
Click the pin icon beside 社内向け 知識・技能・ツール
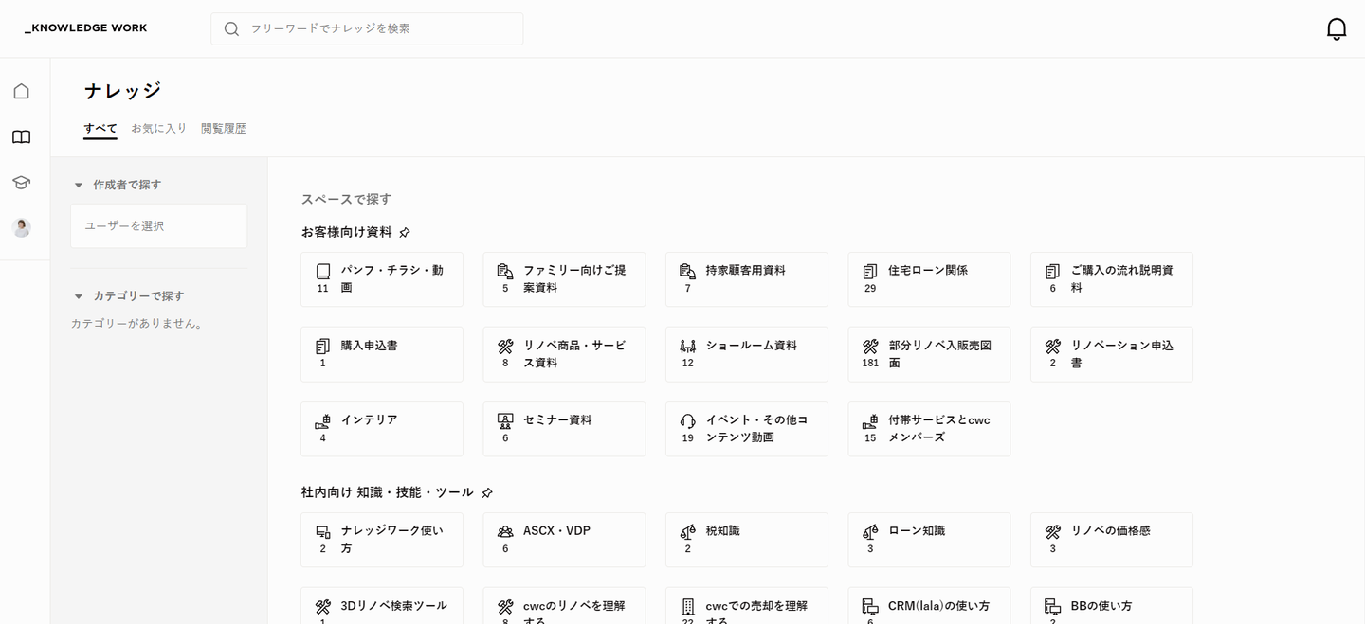pos(487,492)
